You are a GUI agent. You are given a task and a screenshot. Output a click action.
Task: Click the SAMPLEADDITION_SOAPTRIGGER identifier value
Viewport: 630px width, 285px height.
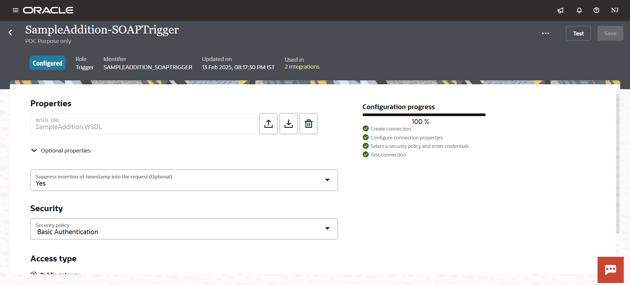coord(148,67)
